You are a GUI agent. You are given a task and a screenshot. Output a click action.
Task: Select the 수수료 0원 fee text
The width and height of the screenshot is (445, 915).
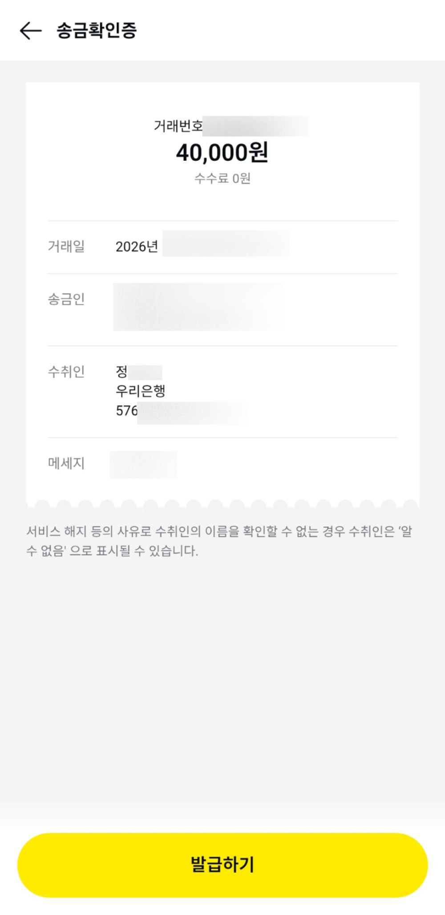222,178
